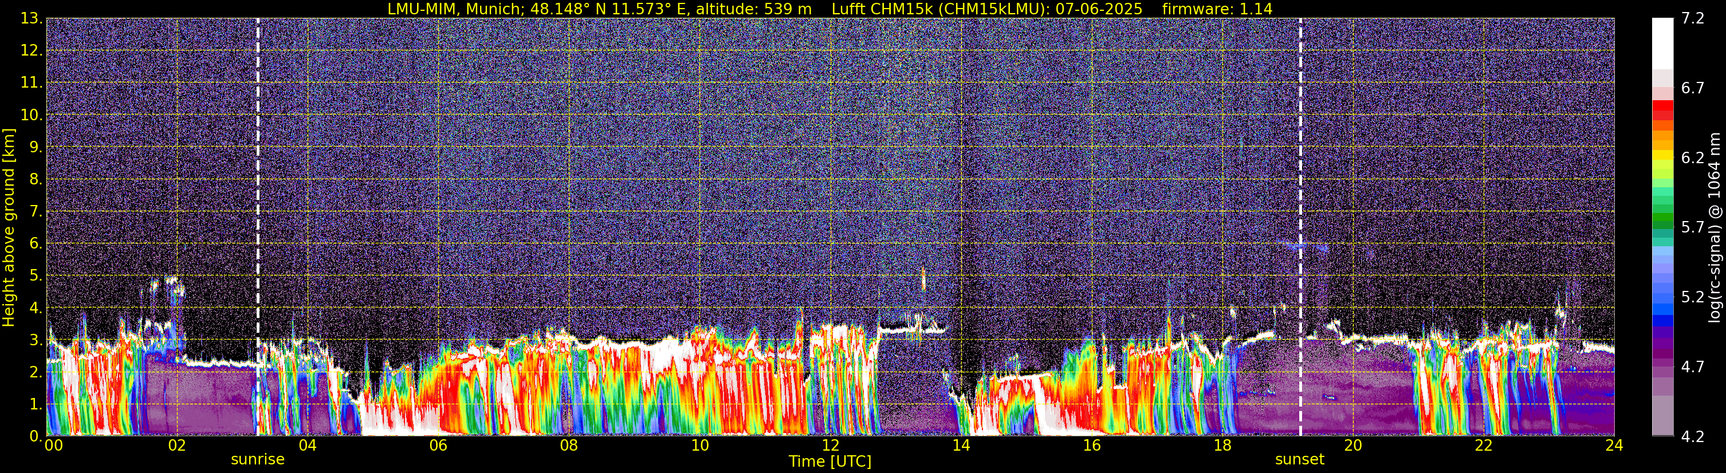Click height tick label '12.'
The height and width of the screenshot is (473, 1726).
[x=32, y=50]
